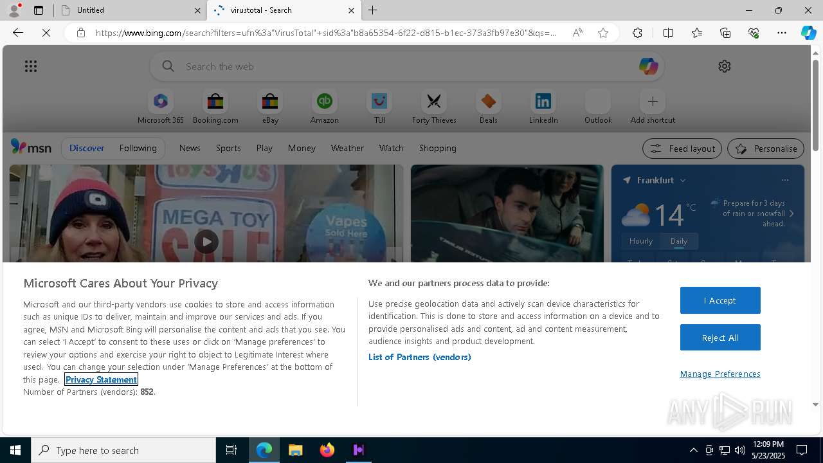The image size is (823, 463).
Task: Open the Watch section
Action: pos(392,148)
